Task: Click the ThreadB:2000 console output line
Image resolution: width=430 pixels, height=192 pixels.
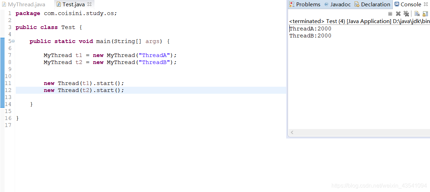Action: (310, 36)
